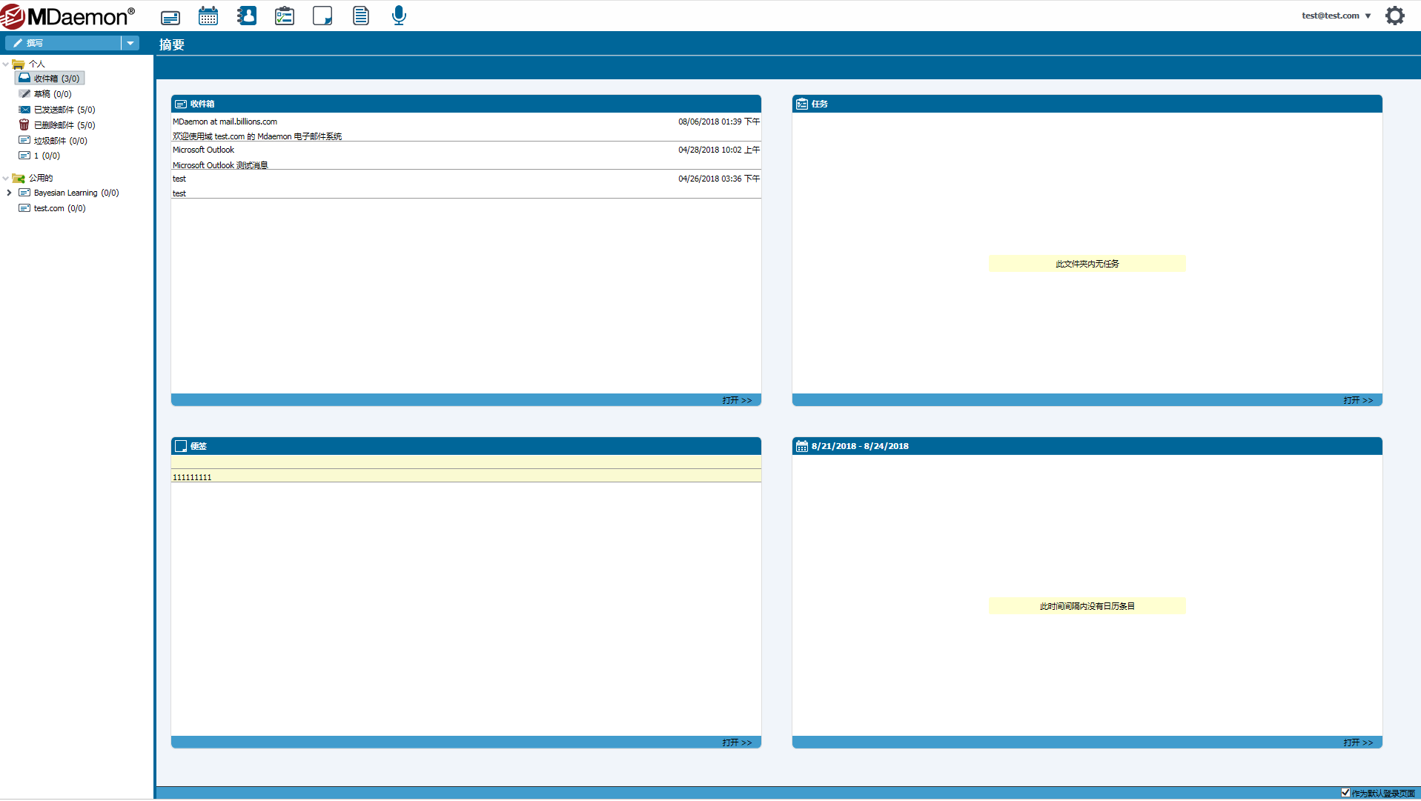Open the Documents icon in top toolbar
The width and height of the screenshot is (1421, 801).
tap(361, 16)
